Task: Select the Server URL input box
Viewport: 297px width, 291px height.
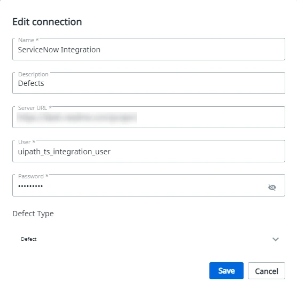Action: pyautogui.click(x=148, y=117)
